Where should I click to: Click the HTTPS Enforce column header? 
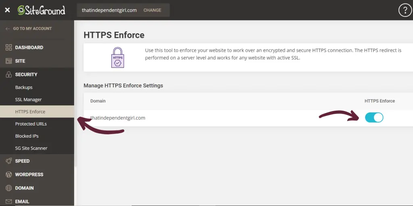pos(380,101)
